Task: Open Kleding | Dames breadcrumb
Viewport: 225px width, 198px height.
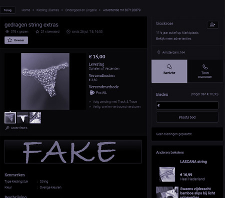Action: pyautogui.click(x=47, y=10)
